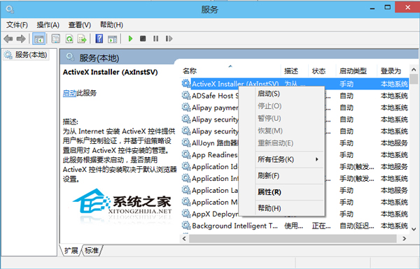Switch to the 标准 tab
The height and width of the screenshot is (269, 420).
tap(92, 251)
